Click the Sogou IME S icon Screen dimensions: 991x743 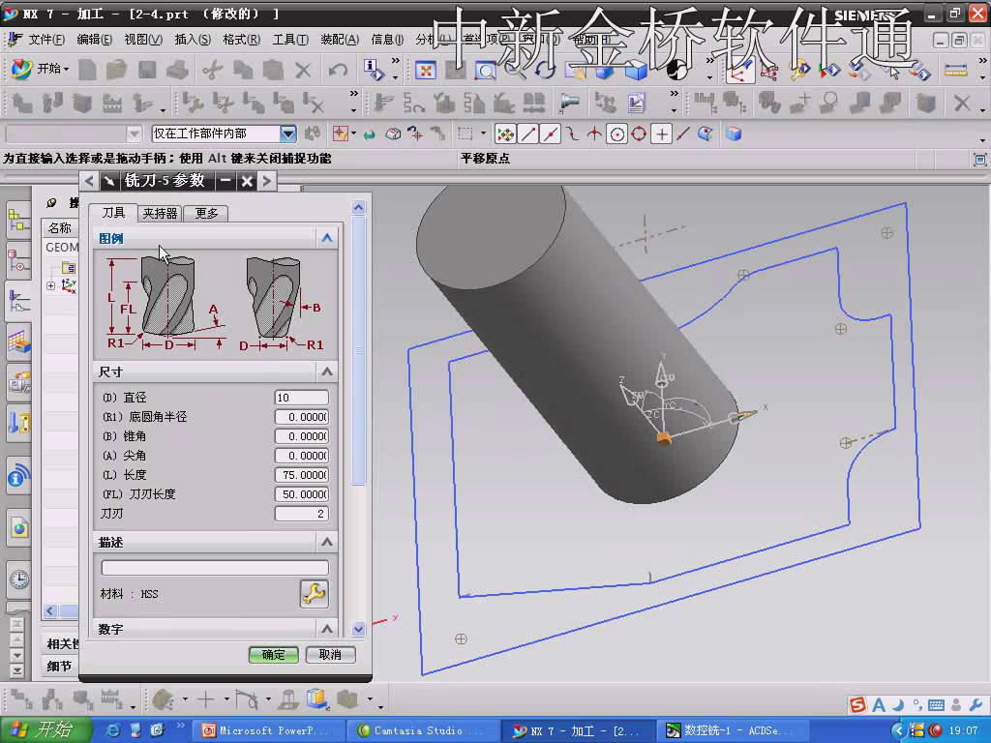point(857,704)
